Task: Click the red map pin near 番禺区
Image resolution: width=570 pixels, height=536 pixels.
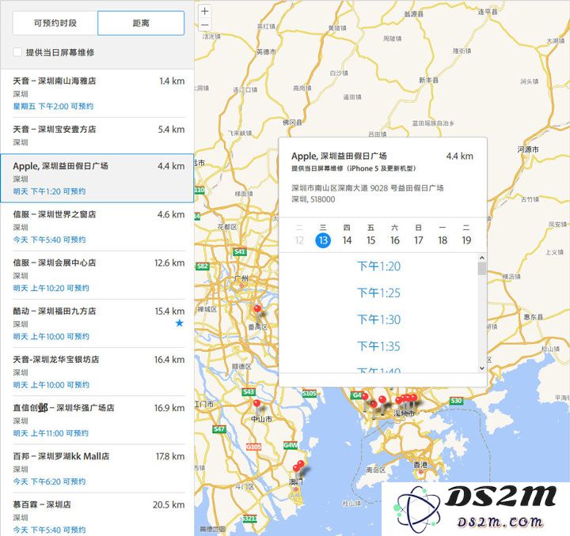Action: coord(257,309)
